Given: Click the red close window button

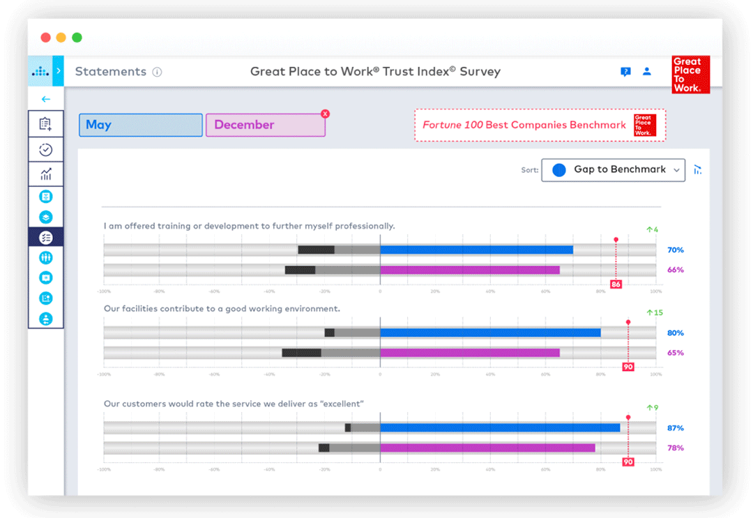Looking at the screenshot, I should [45, 38].
